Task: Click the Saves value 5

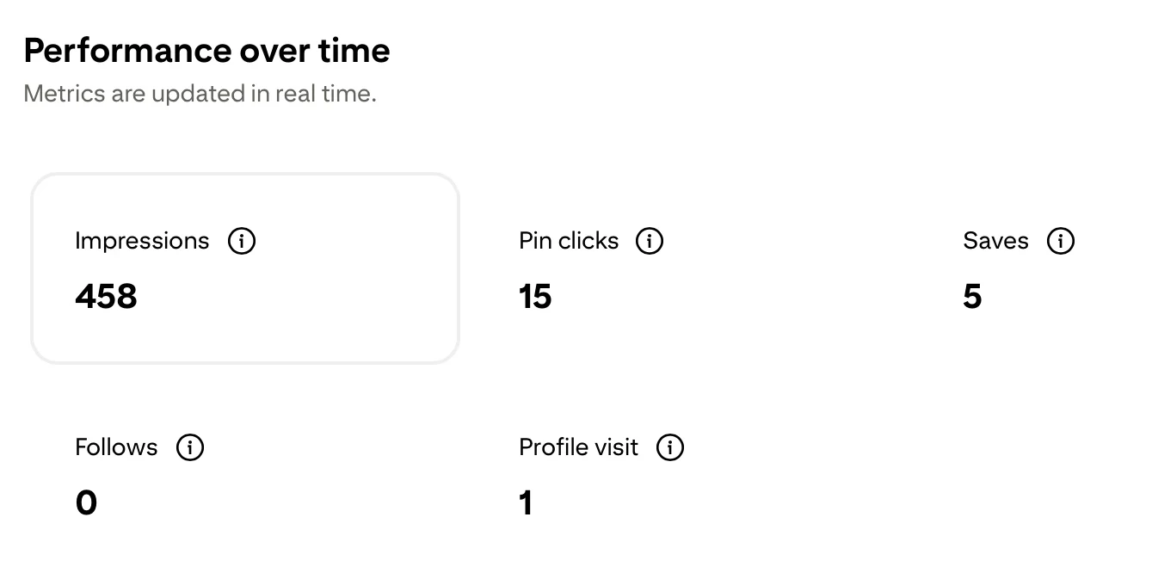Action: [972, 297]
